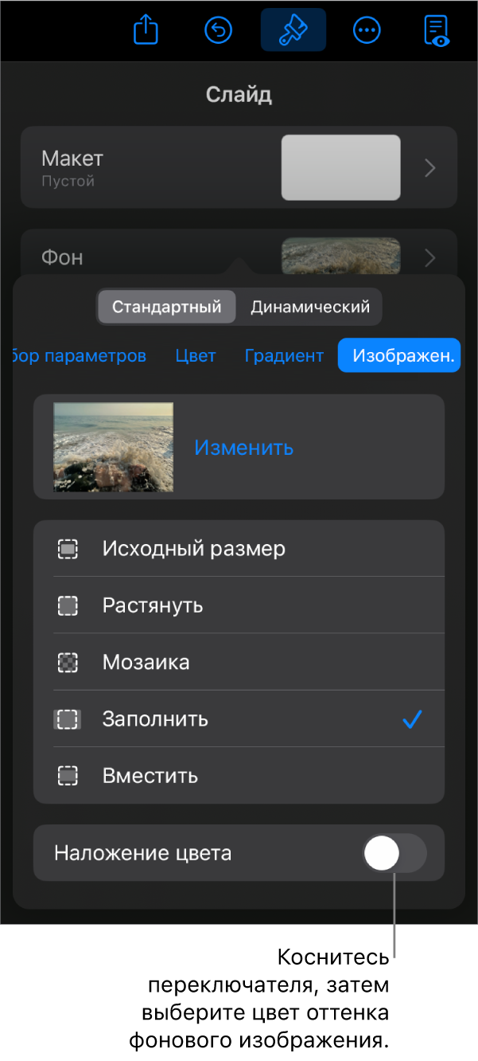Choose the Растянуть stretch icon
The height and width of the screenshot is (1061, 478).
pyautogui.click(x=68, y=605)
